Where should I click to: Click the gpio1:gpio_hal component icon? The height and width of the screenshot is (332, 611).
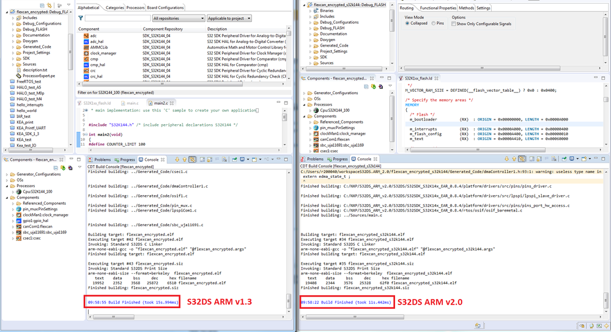[18, 221]
